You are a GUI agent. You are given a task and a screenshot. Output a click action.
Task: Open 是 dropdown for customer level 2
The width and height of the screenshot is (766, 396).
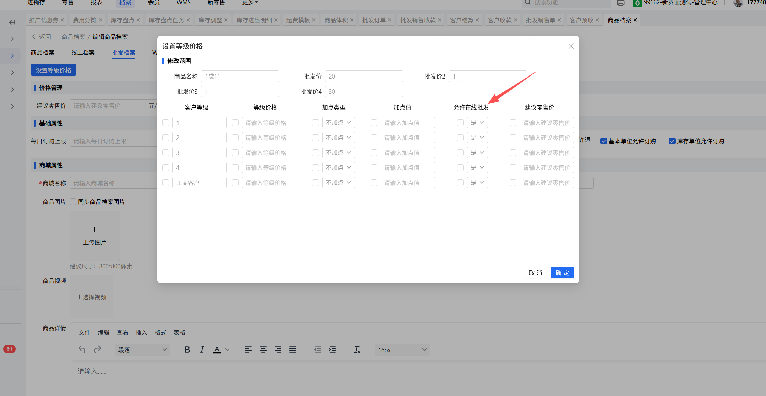click(x=477, y=138)
